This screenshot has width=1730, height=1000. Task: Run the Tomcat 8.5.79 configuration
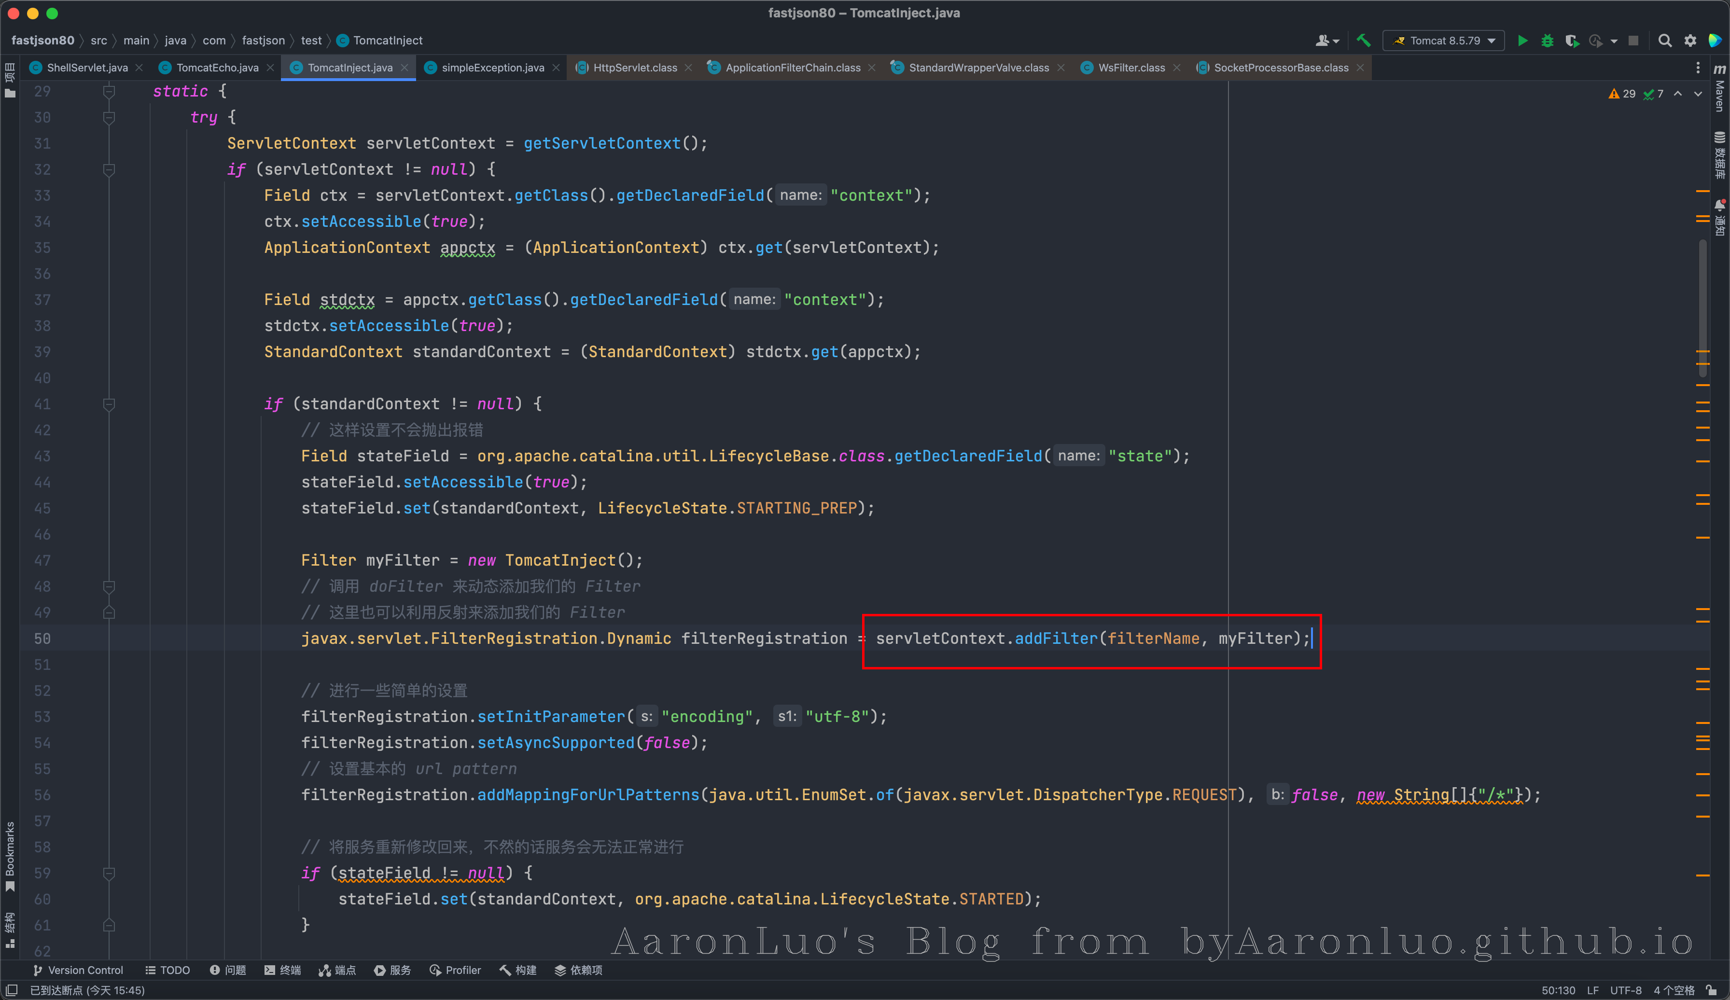click(1522, 41)
